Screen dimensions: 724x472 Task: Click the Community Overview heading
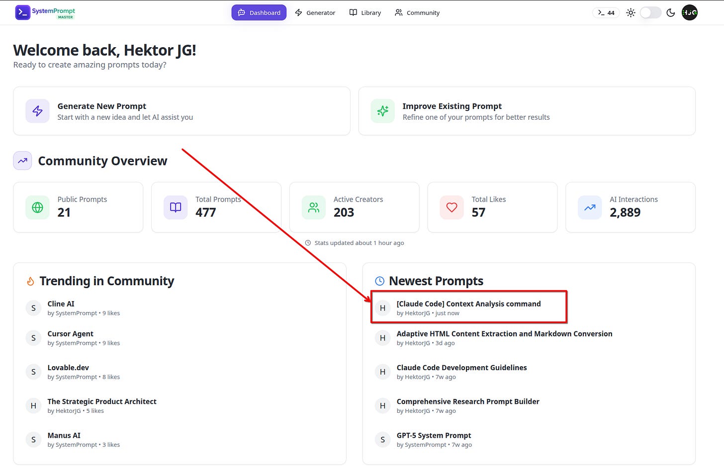(102, 161)
